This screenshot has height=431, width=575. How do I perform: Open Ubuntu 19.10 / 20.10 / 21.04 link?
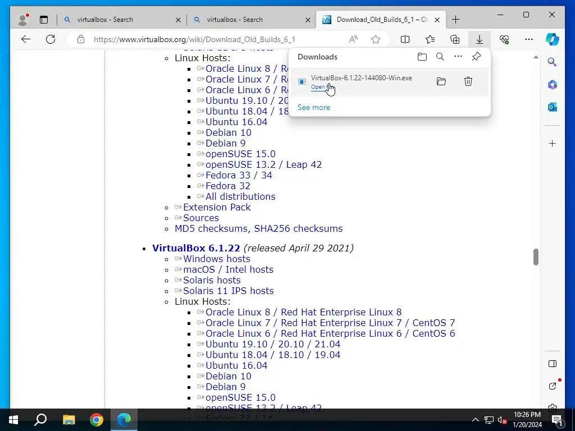point(273,344)
